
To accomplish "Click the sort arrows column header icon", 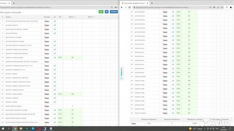I will point(60,17).
